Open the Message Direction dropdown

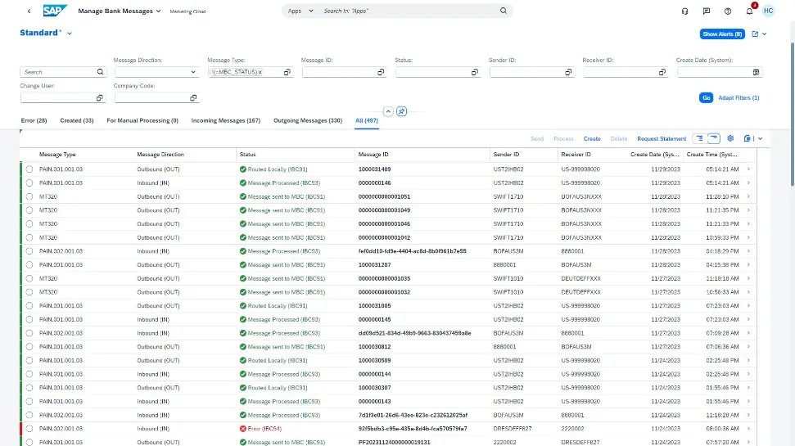(x=193, y=72)
